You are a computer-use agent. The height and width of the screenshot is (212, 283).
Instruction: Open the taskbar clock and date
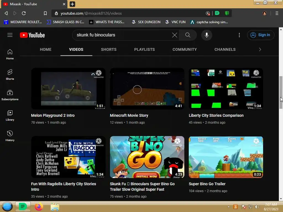coord(271,207)
